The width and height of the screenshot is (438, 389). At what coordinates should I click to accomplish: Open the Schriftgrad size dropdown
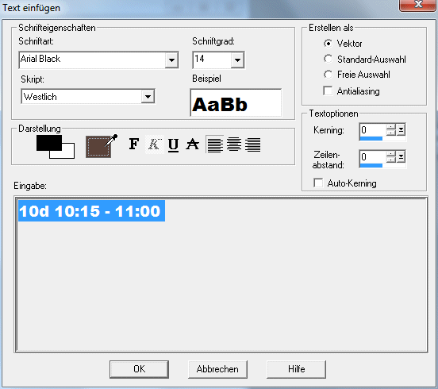238,60
